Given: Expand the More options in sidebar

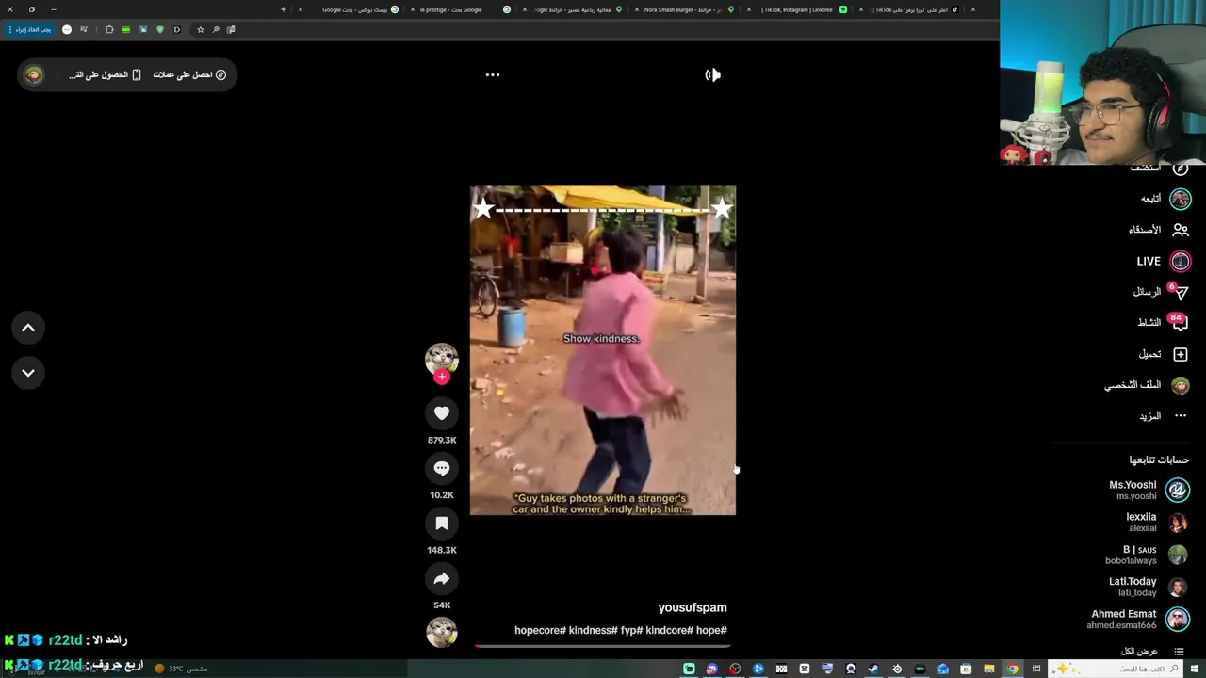Looking at the screenshot, I should [x=1162, y=416].
